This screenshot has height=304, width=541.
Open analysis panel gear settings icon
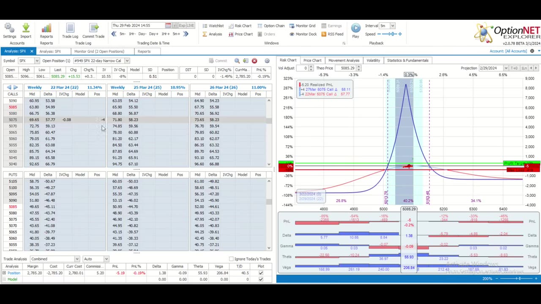tap(267, 61)
